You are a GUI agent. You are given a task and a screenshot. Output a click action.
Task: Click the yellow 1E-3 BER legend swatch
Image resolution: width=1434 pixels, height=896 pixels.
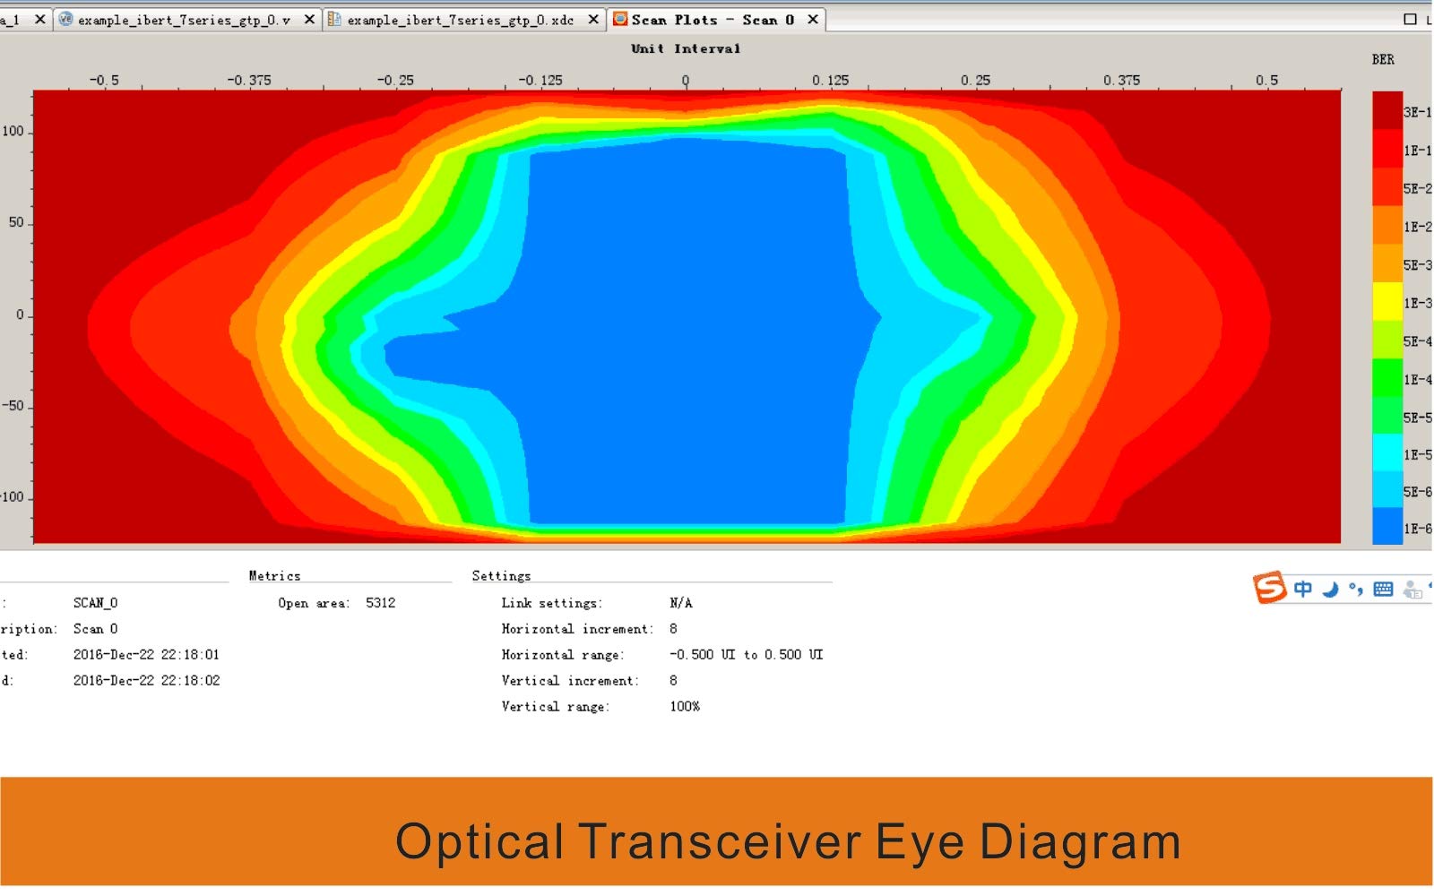pyautogui.click(x=1387, y=301)
